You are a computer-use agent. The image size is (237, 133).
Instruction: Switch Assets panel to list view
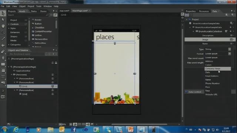click(x=56, y=15)
